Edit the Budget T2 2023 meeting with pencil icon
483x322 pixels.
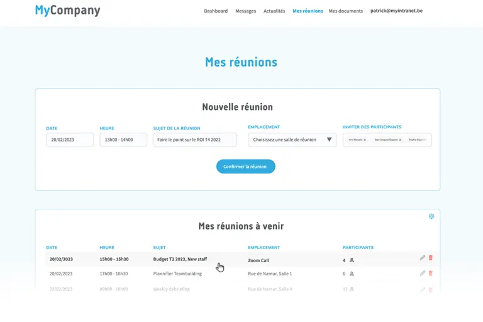pyautogui.click(x=423, y=258)
